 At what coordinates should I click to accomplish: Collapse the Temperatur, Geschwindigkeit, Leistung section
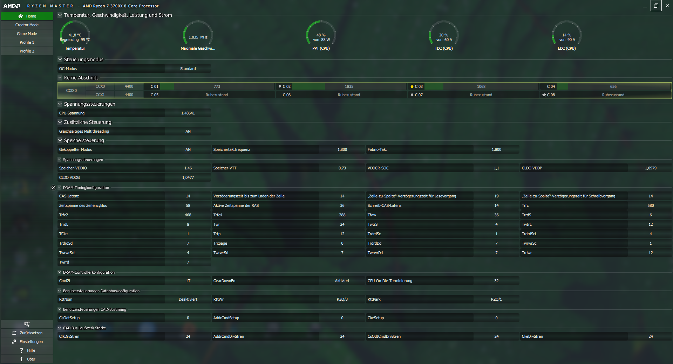coord(60,15)
